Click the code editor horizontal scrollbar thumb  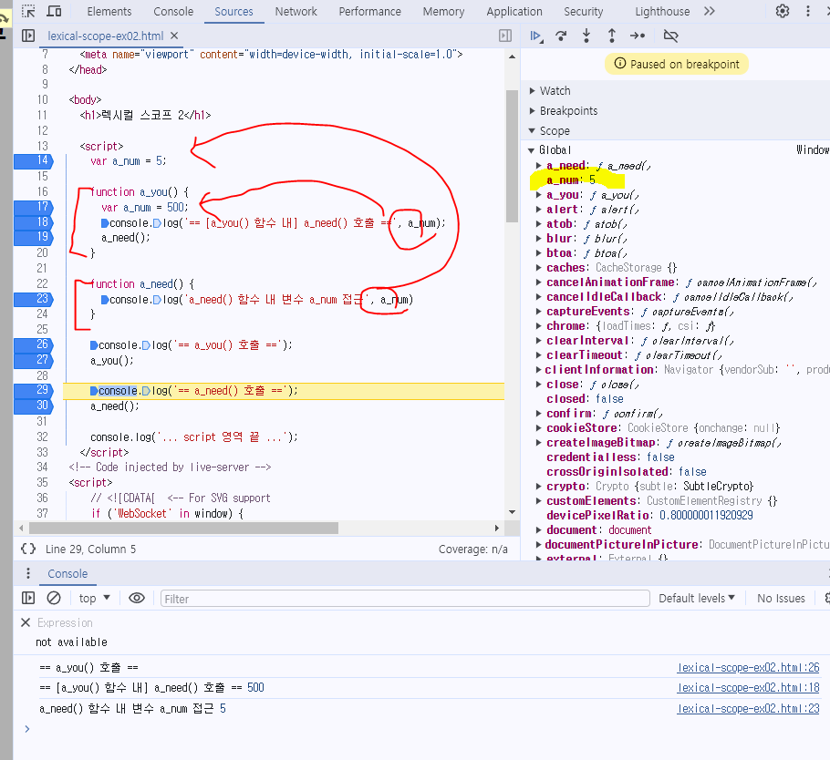coord(183,528)
